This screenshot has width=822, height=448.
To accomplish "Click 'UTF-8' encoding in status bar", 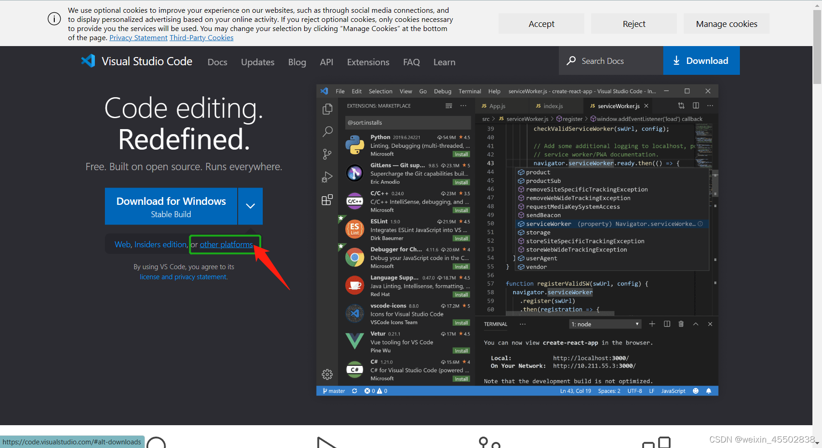I will tap(635, 391).
